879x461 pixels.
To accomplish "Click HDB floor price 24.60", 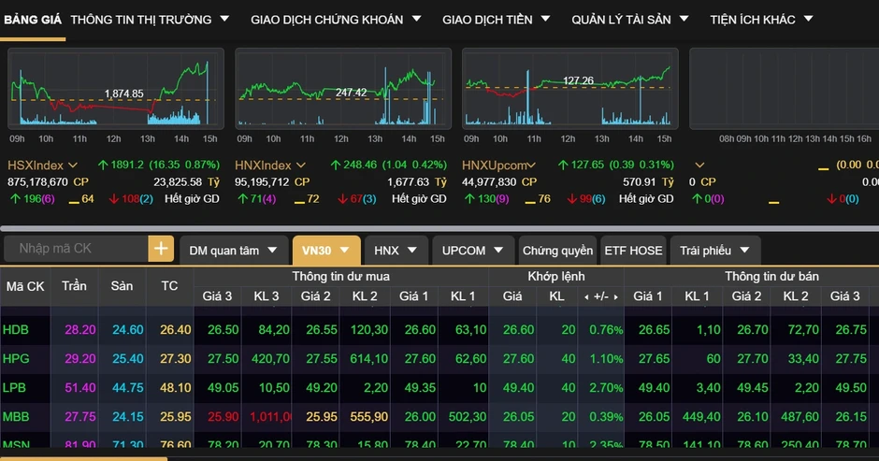I will (128, 330).
